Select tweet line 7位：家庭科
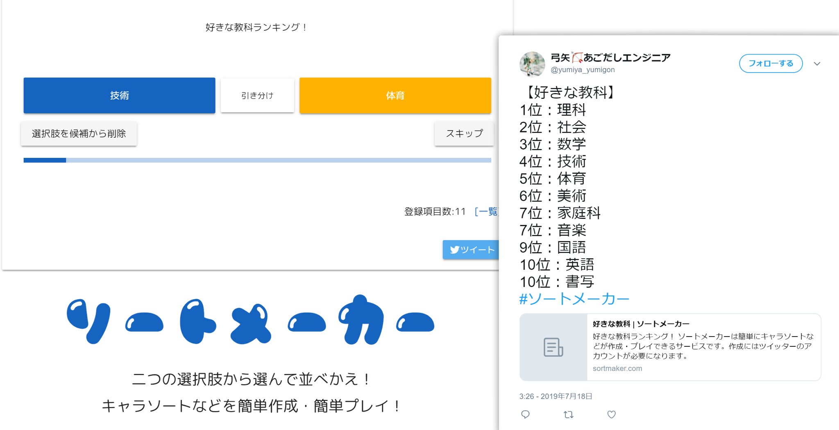Screen dimensions: 839x430 560,213
